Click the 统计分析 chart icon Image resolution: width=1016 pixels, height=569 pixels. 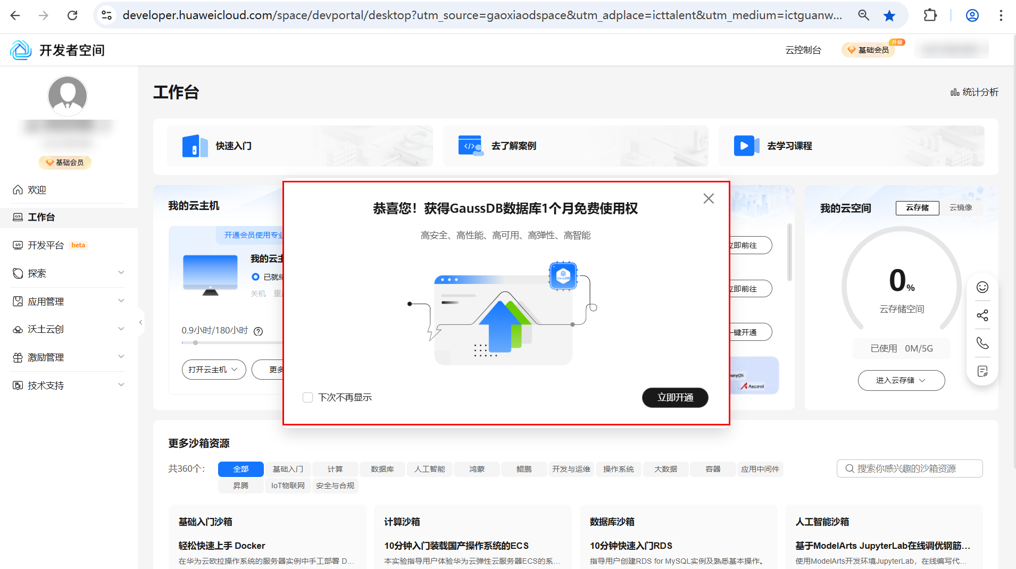coord(955,93)
